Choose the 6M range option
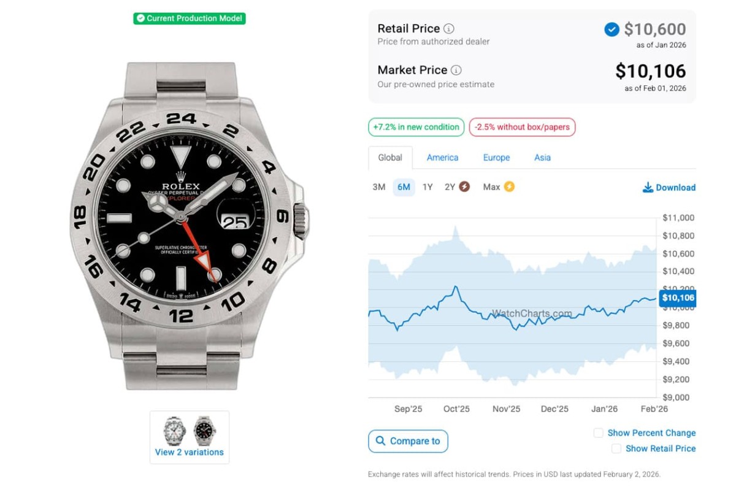The width and height of the screenshot is (736, 487). (404, 187)
